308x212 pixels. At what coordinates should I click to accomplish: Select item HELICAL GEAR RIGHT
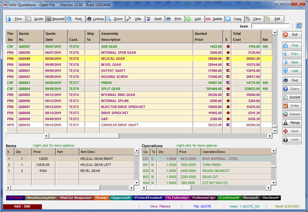70,159
